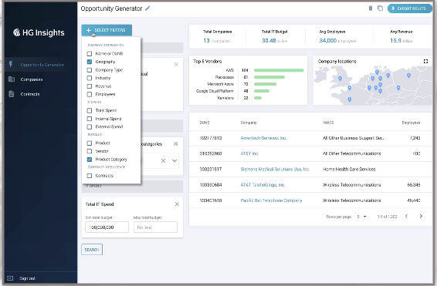Image resolution: width=437 pixels, height=286 pixels.
Task: Edit the Opportunity Generator title pencil icon
Action: tap(147, 8)
